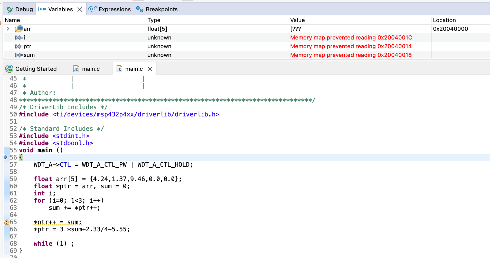This screenshot has width=490, height=258.
Task: Click the highlighted line 56 text
Action: point(21,157)
